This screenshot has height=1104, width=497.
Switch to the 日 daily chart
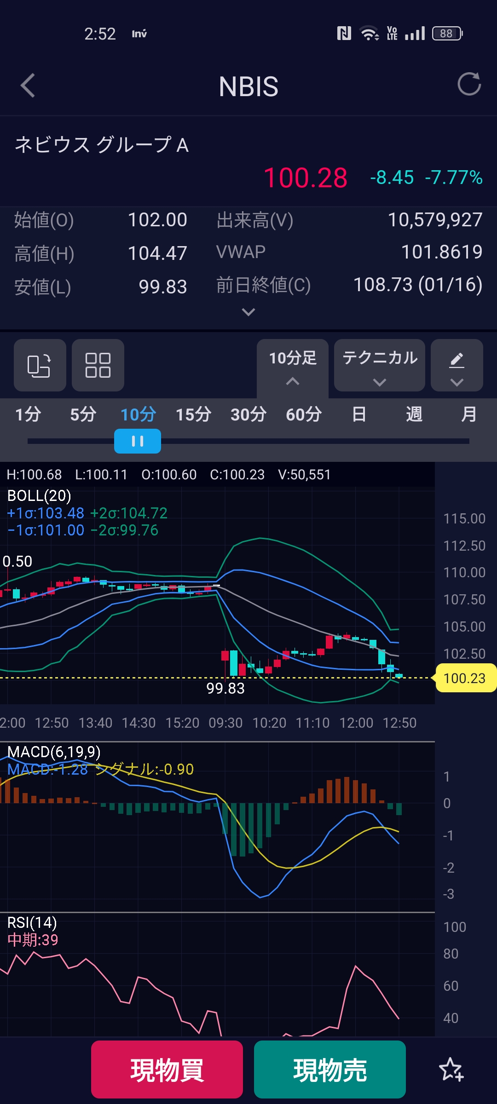pyautogui.click(x=359, y=414)
